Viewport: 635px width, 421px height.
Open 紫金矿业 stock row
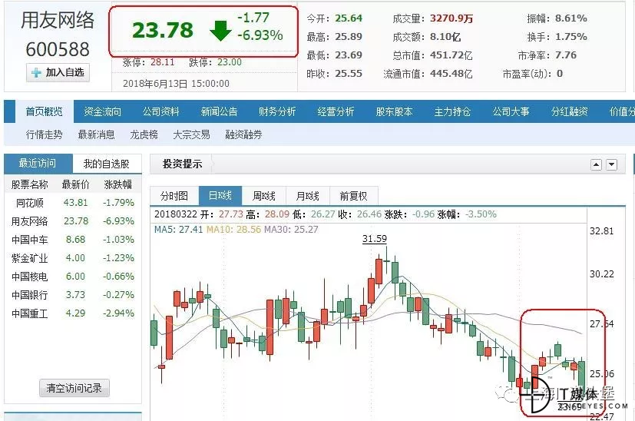(73, 258)
